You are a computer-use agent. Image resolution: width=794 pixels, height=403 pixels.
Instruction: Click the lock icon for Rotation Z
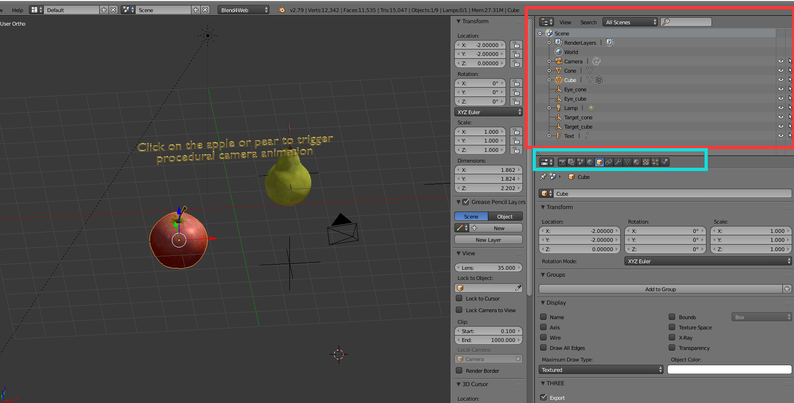pos(516,102)
